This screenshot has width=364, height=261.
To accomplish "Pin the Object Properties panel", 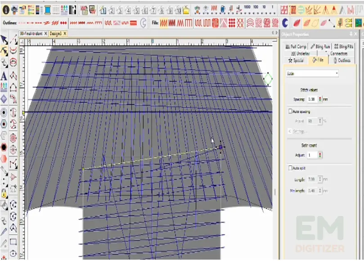I will 351,34.
